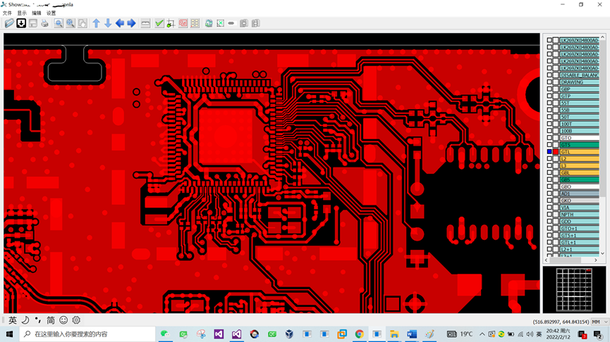Select the GBS layer row
610x342 pixels.
579,179
